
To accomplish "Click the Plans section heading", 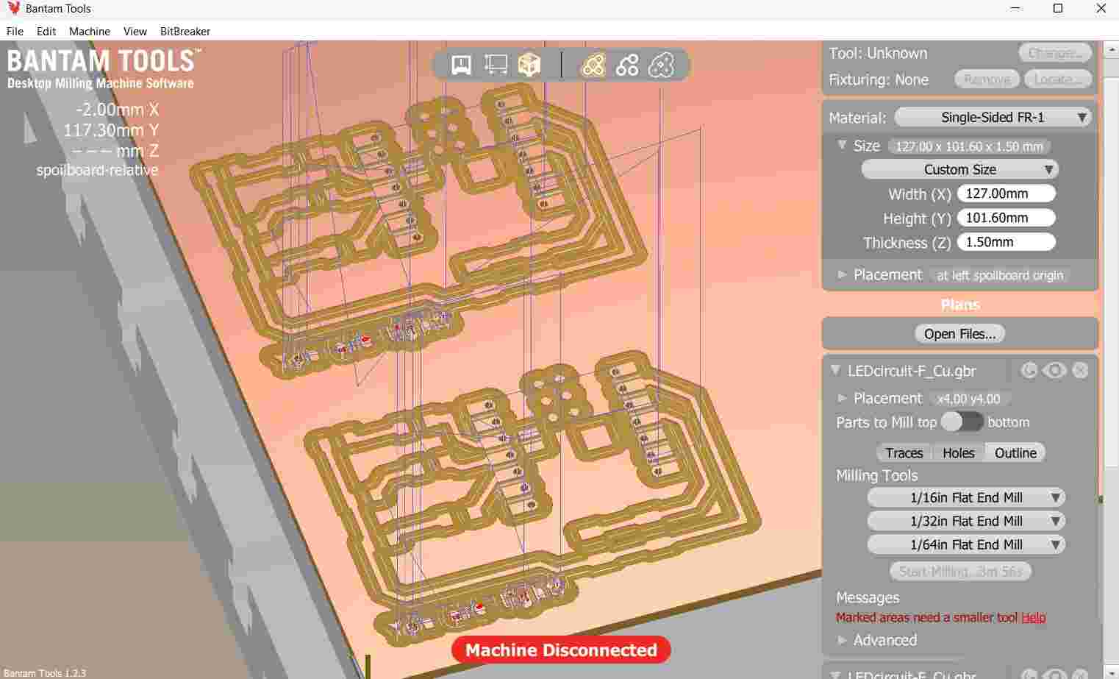I will click(959, 305).
